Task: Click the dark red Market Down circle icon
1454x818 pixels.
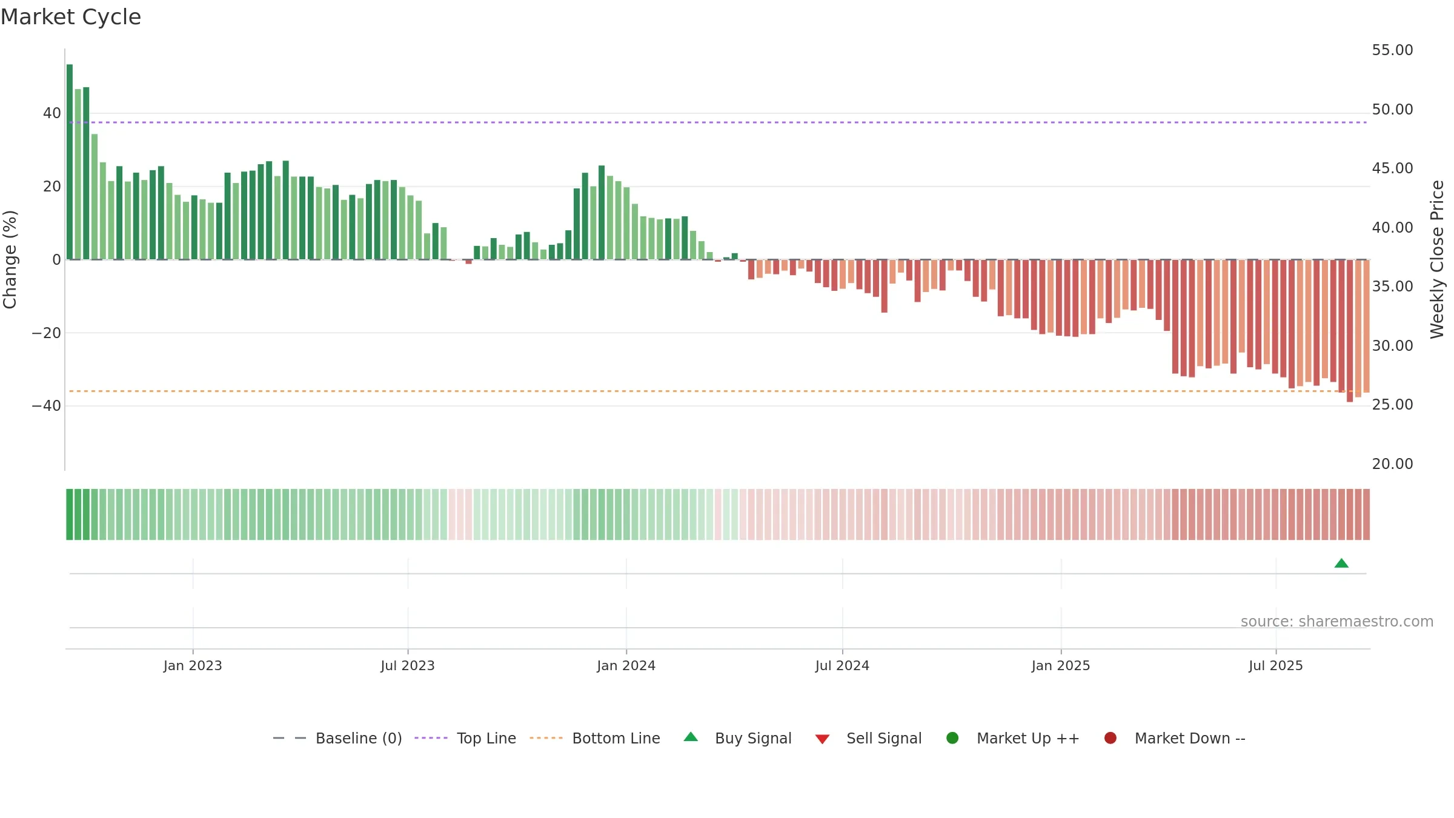Action: click(1110, 738)
